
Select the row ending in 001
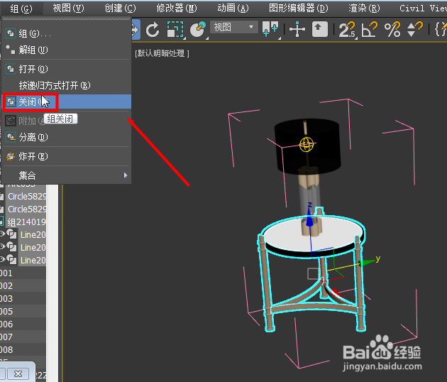tap(23, 273)
